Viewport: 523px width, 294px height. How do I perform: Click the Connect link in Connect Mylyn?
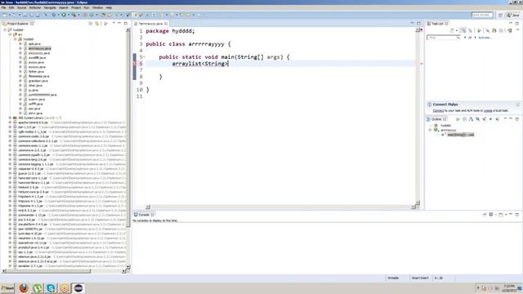[x=438, y=110]
